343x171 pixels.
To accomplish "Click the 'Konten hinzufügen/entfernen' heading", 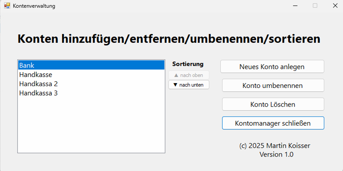I will 169,39.
